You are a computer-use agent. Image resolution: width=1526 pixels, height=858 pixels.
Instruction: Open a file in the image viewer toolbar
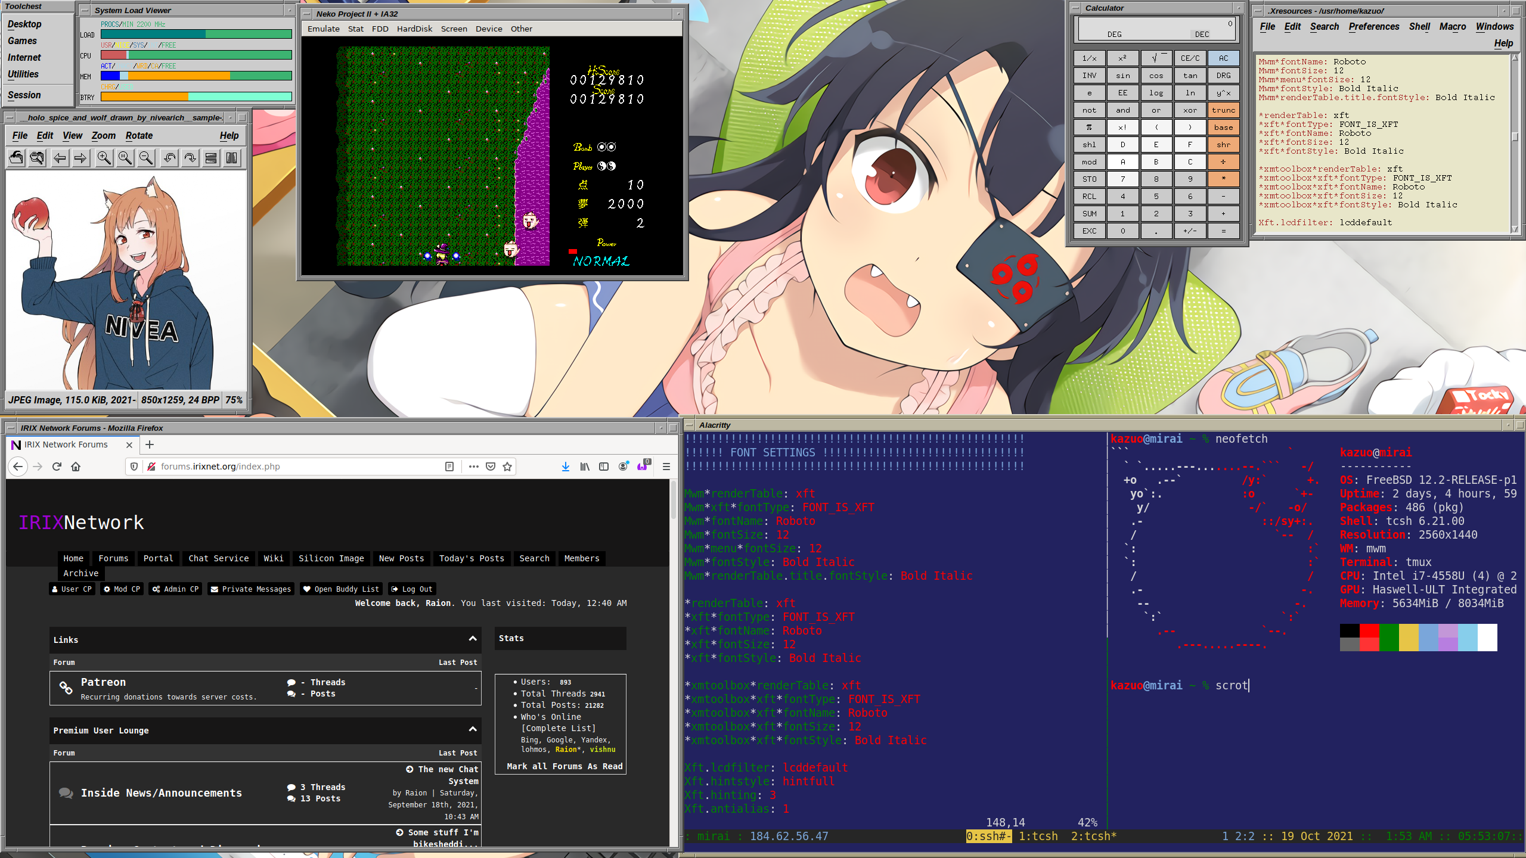pyautogui.click(x=16, y=158)
